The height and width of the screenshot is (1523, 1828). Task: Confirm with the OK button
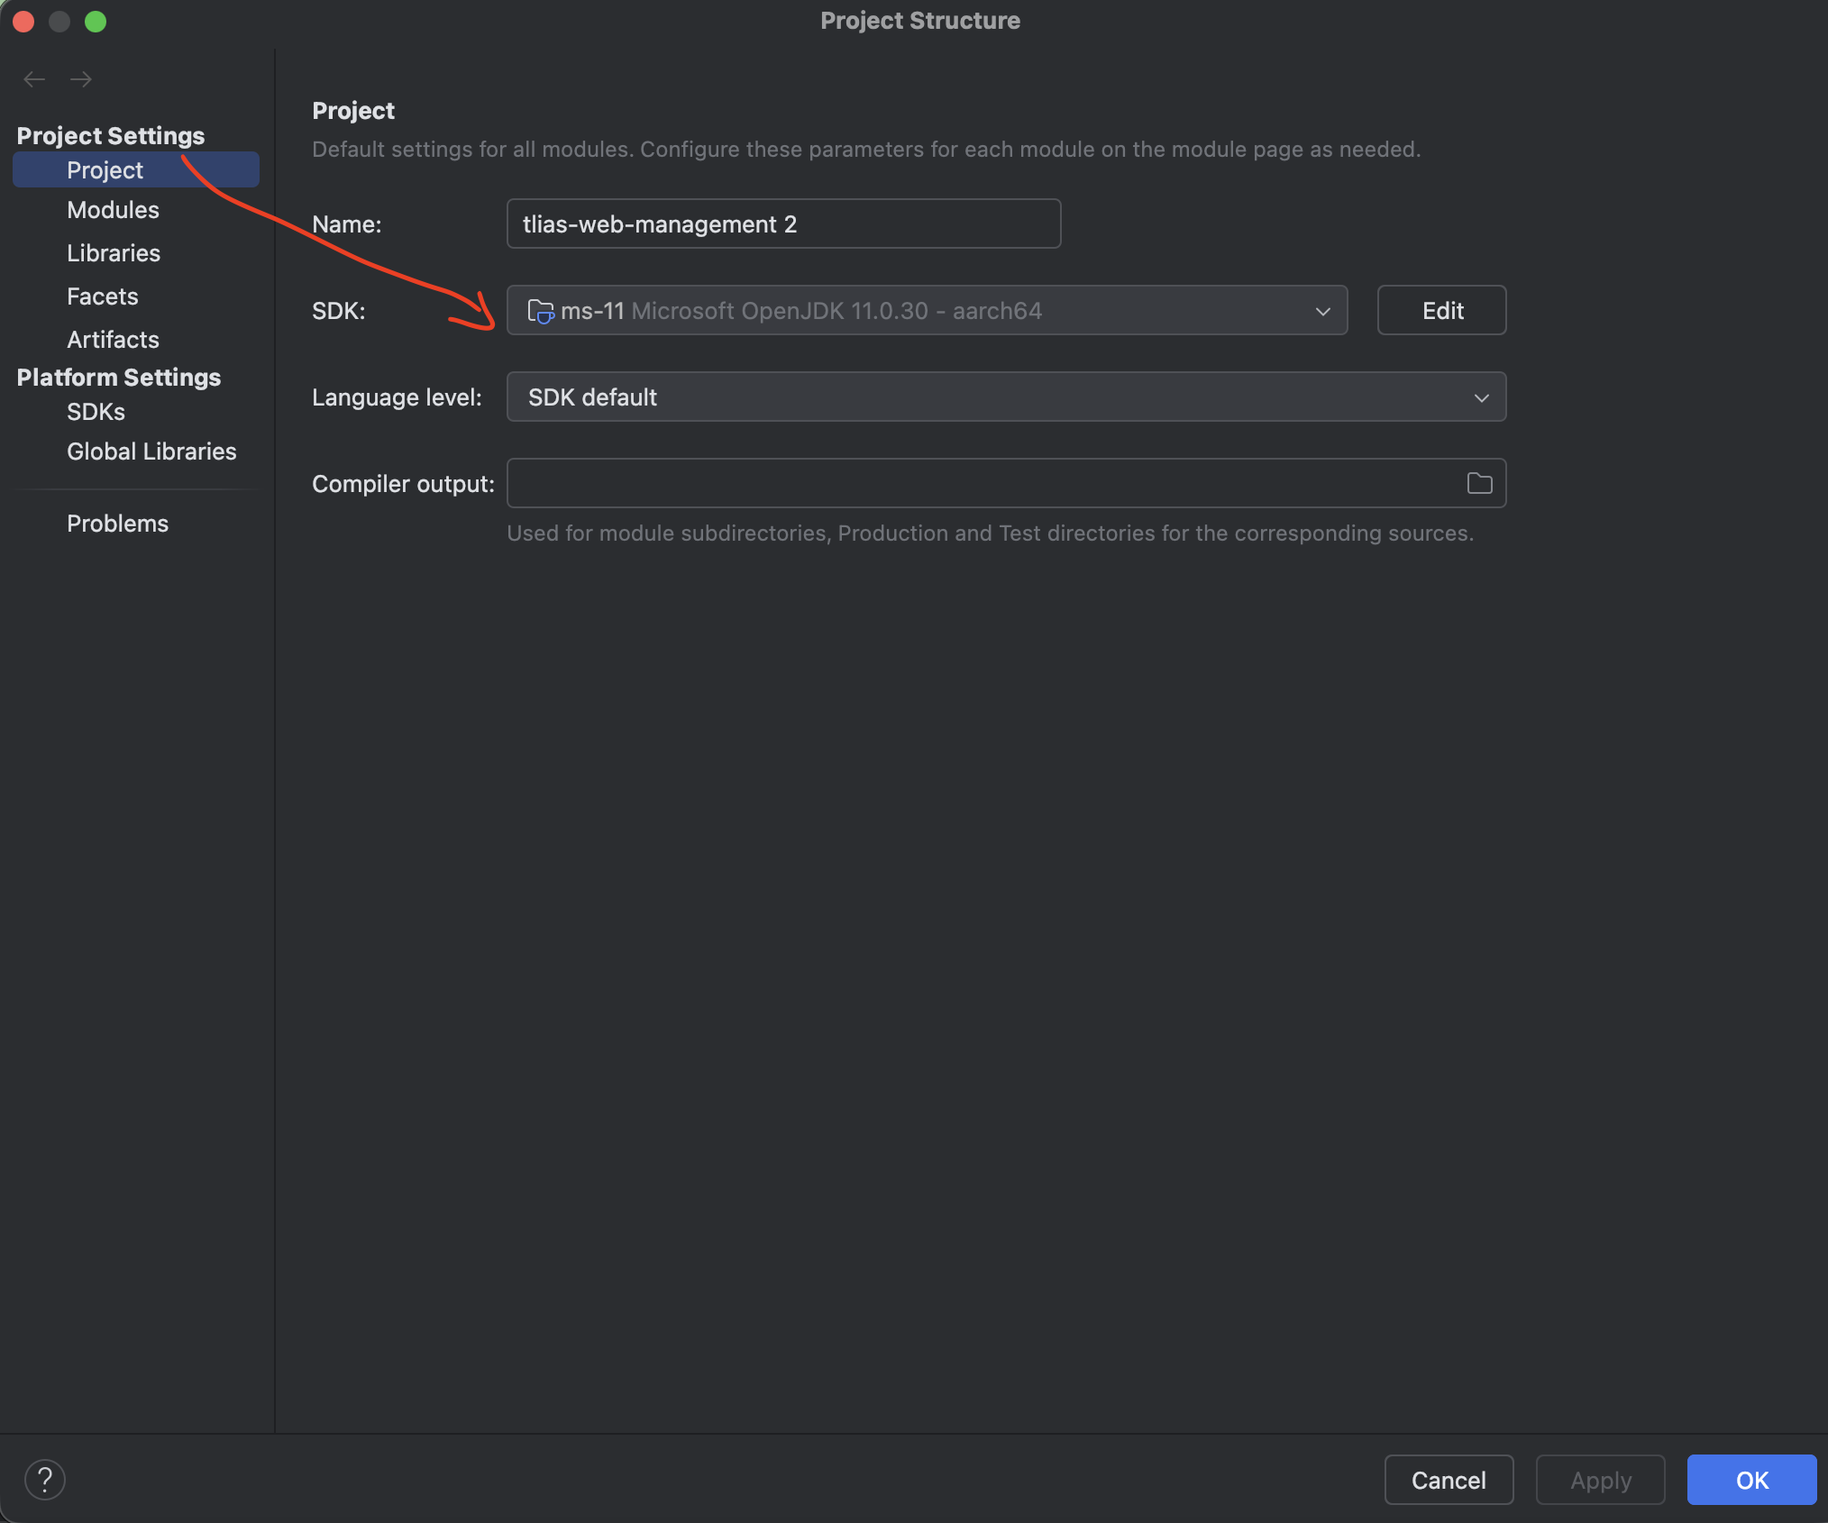(1751, 1480)
